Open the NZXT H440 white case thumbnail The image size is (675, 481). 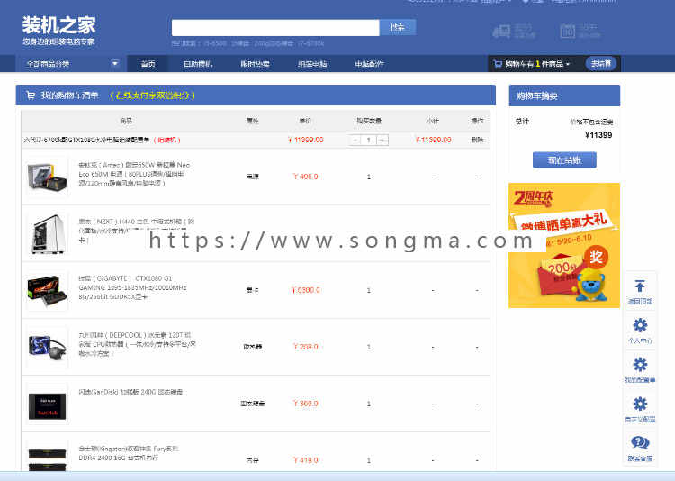pyautogui.click(x=48, y=233)
